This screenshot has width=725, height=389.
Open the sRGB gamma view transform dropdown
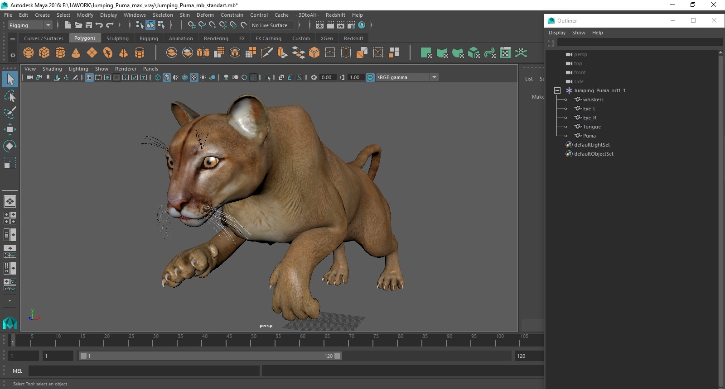[434, 77]
